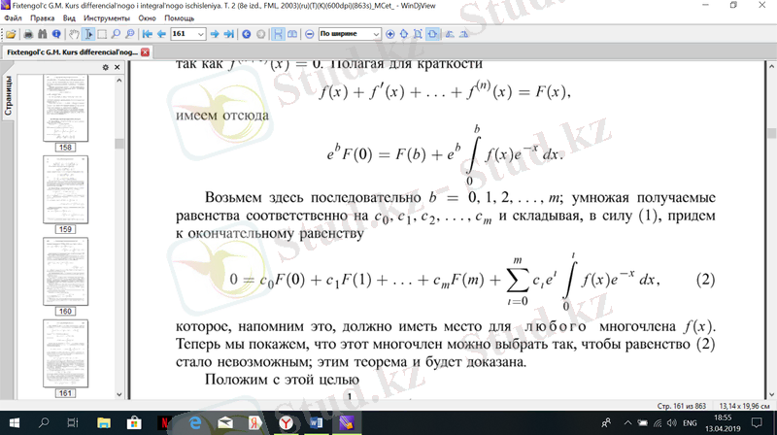Screen dimensions: 777x435
Task: Open the page number 161 dropdown
Action: point(201,34)
